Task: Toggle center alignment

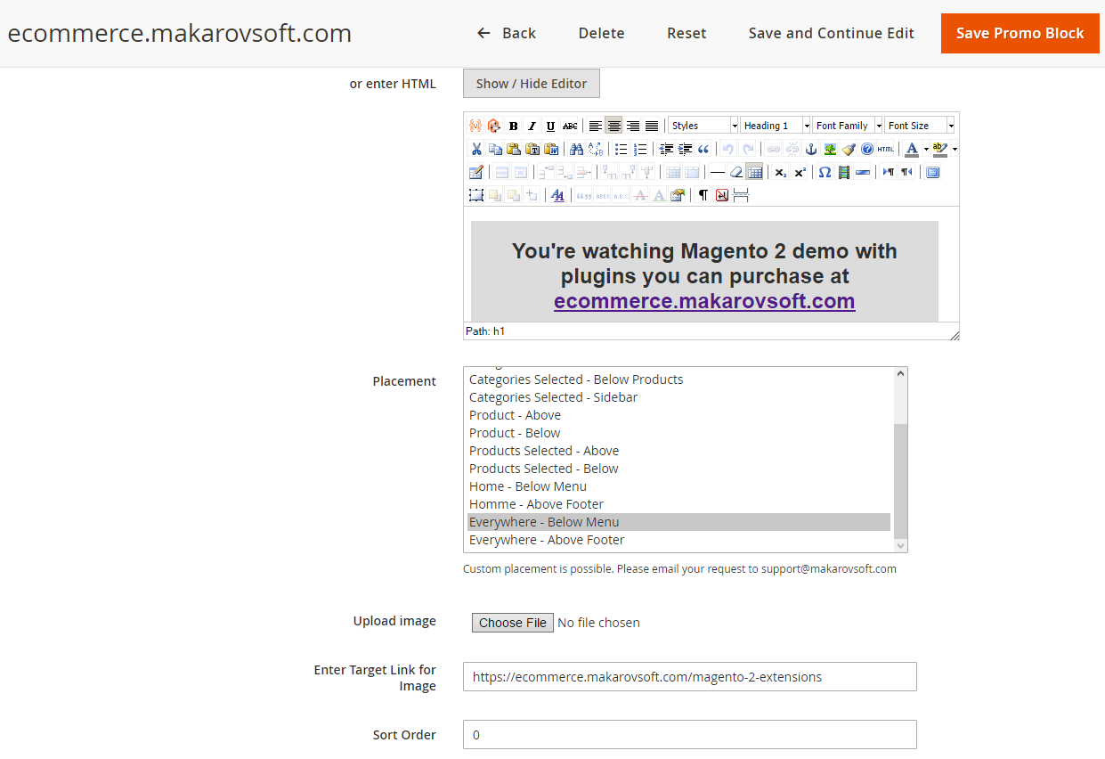Action: coord(613,126)
